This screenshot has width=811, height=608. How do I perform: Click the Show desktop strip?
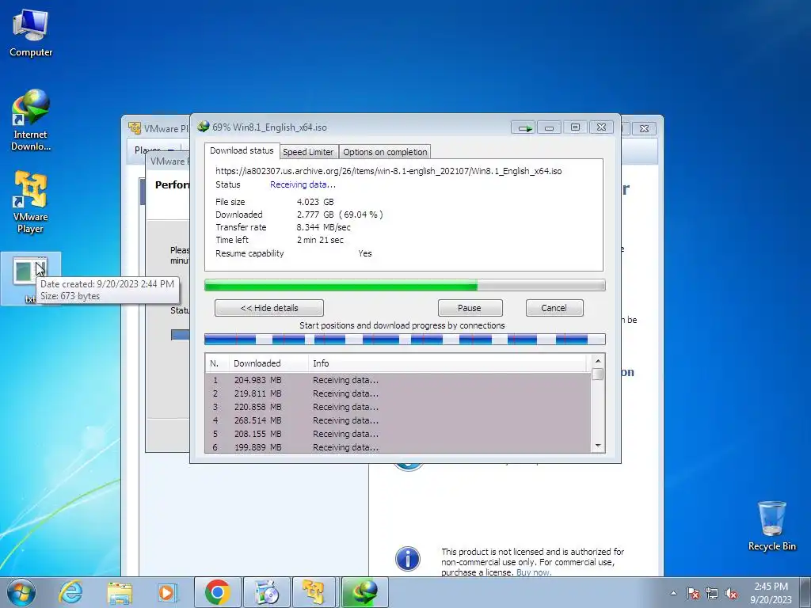click(x=805, y=592)
